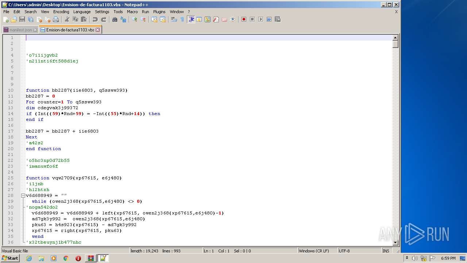Click the Zoom In toolbar icon

(135, 19)
